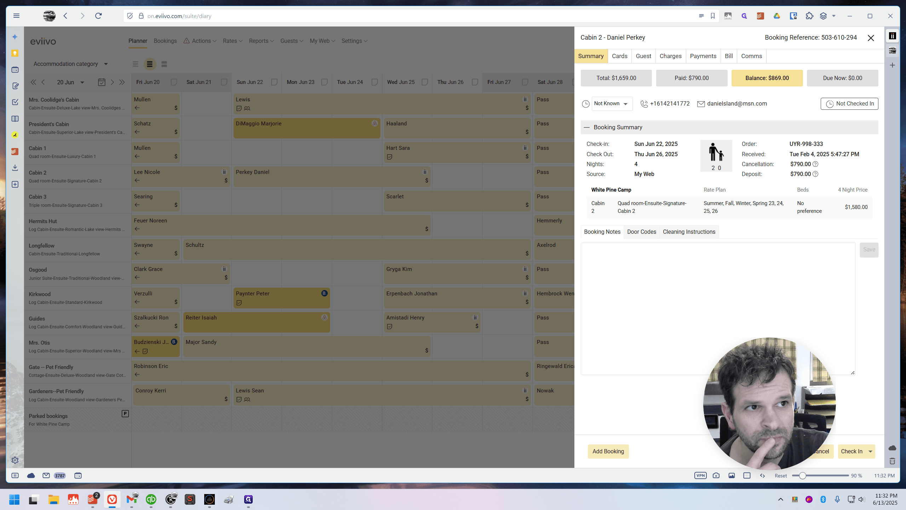906x510 pixels.
Task: Jump forward with the double right arrows
Action: point(122,82)
